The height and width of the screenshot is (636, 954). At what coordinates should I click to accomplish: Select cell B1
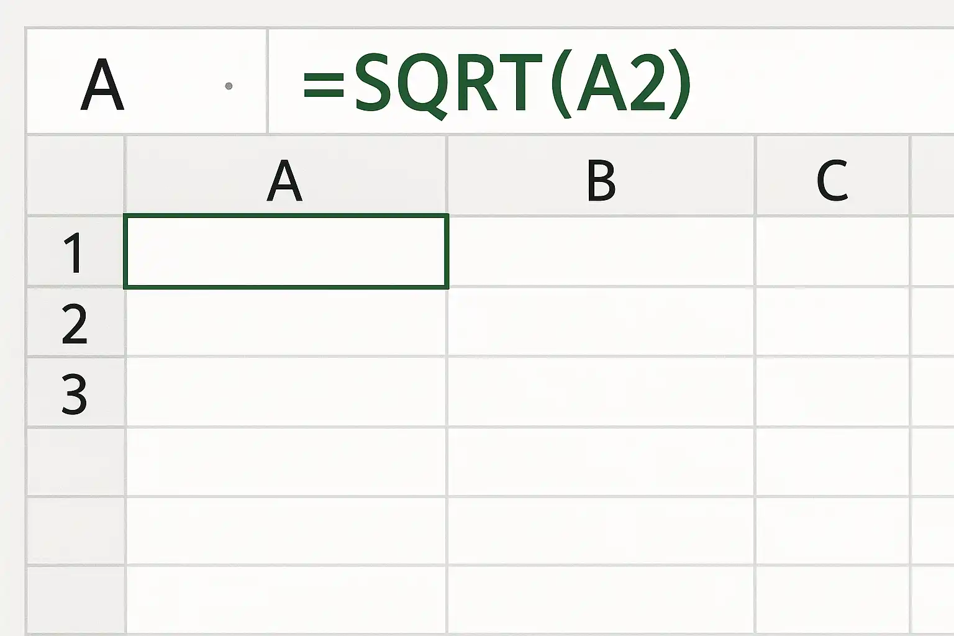601,252
